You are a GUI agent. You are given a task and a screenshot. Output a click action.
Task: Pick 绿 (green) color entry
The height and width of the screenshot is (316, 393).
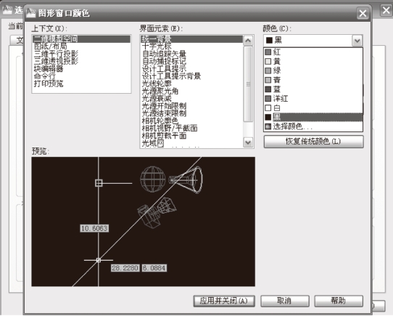313,70
